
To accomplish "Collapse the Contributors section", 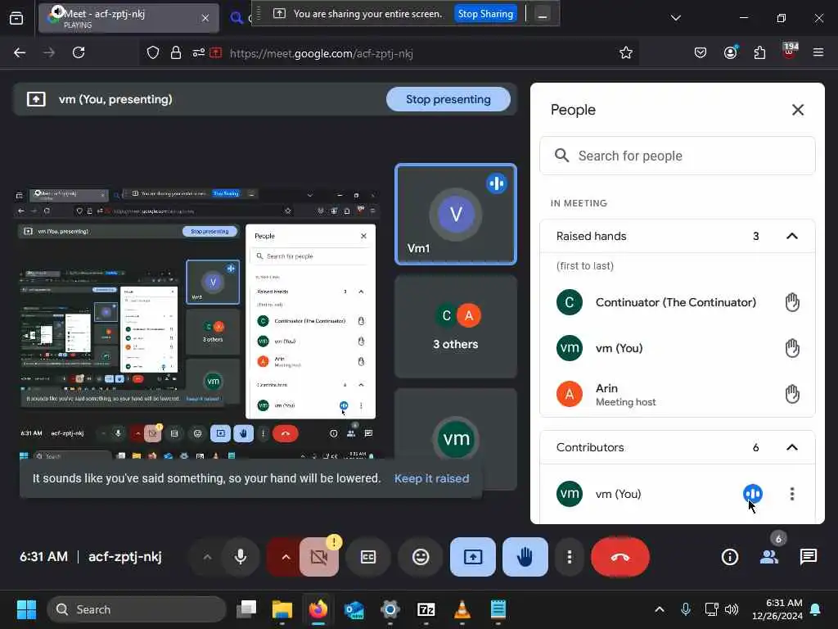I will (x=792, y=447).
